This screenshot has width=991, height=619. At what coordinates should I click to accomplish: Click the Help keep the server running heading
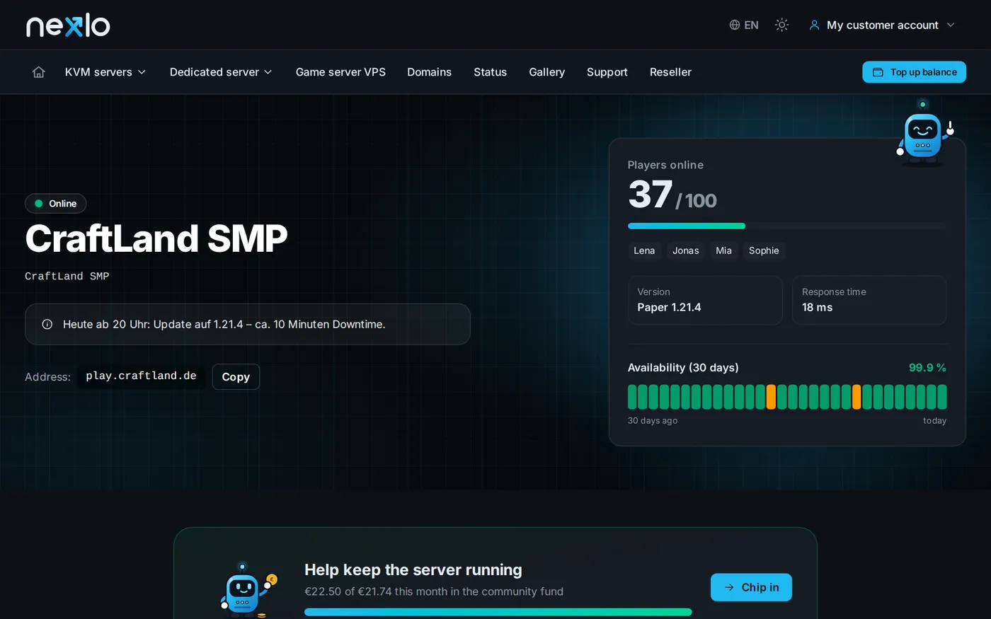(x=413, y=570)
